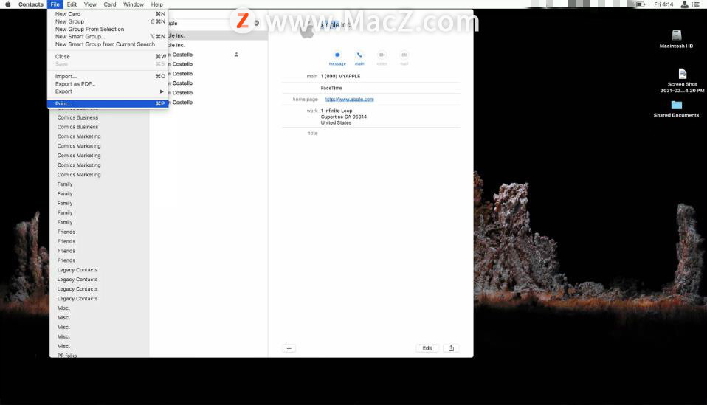Click the Edit button

coord(427,348)
